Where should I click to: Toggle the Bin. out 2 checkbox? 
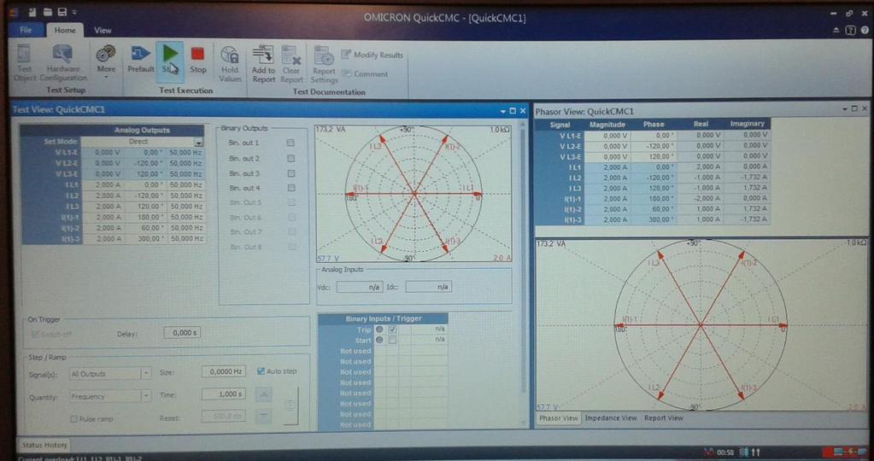pyautogui.click(x=290, y=158)
